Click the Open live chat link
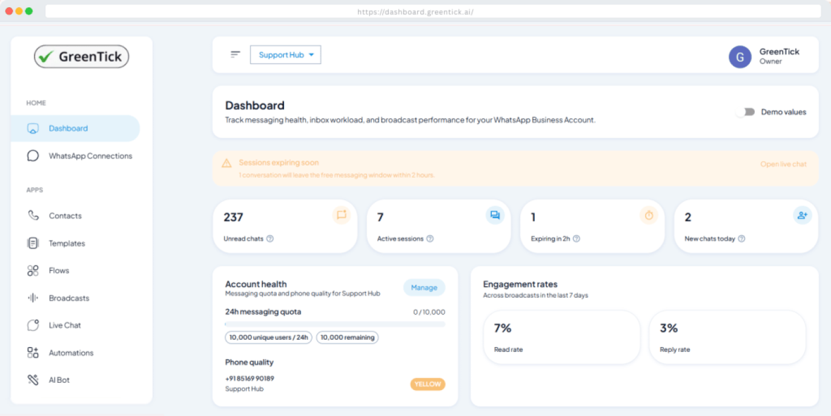This screenshot has height=416, width=831. click(784, 164)
